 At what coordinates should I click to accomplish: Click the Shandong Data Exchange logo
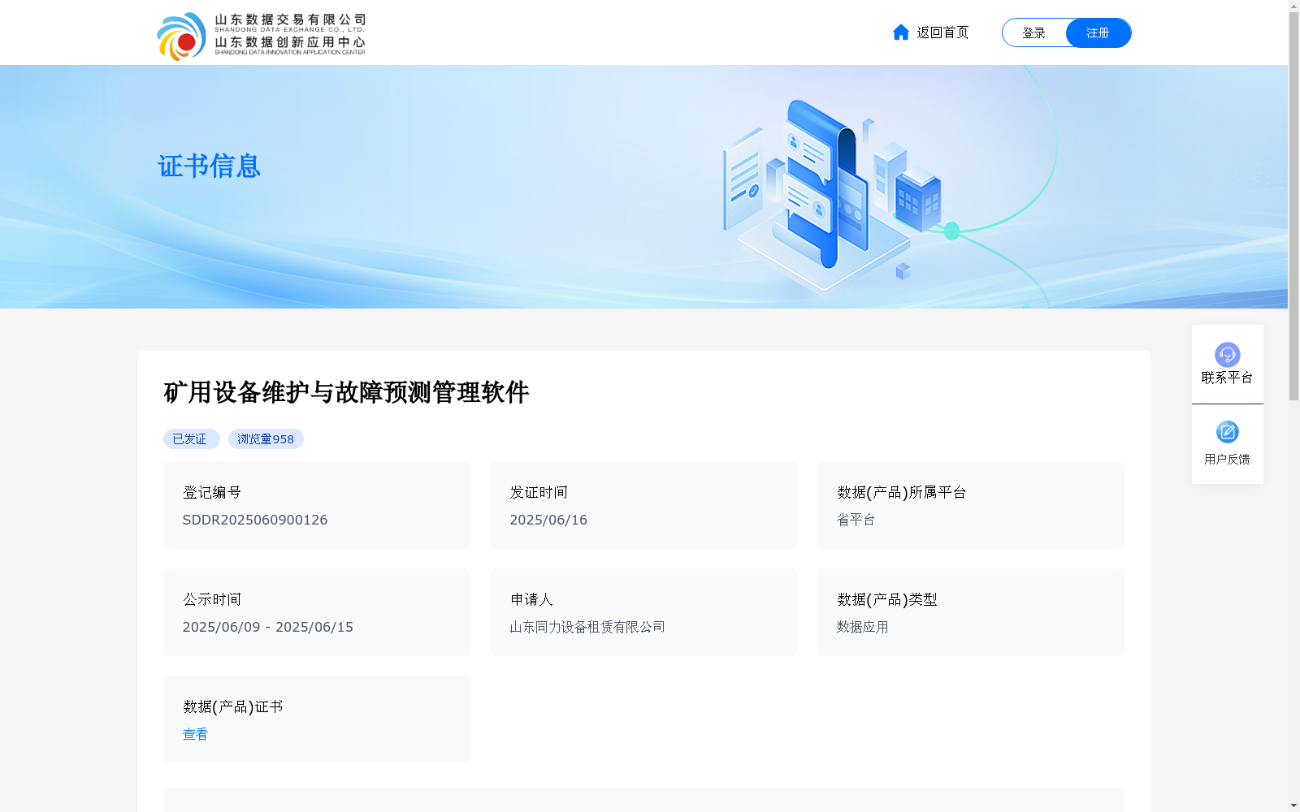click(x=261, y=36)
